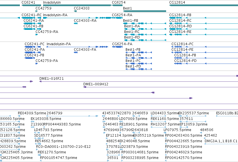This screenshot has height=162, width=238.
Task: Click the CG6241-RA transcript label
Action: point(34,20)
